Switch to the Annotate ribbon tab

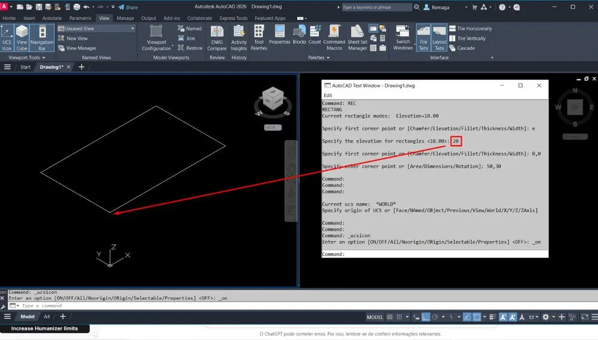[x=52, y=18]
